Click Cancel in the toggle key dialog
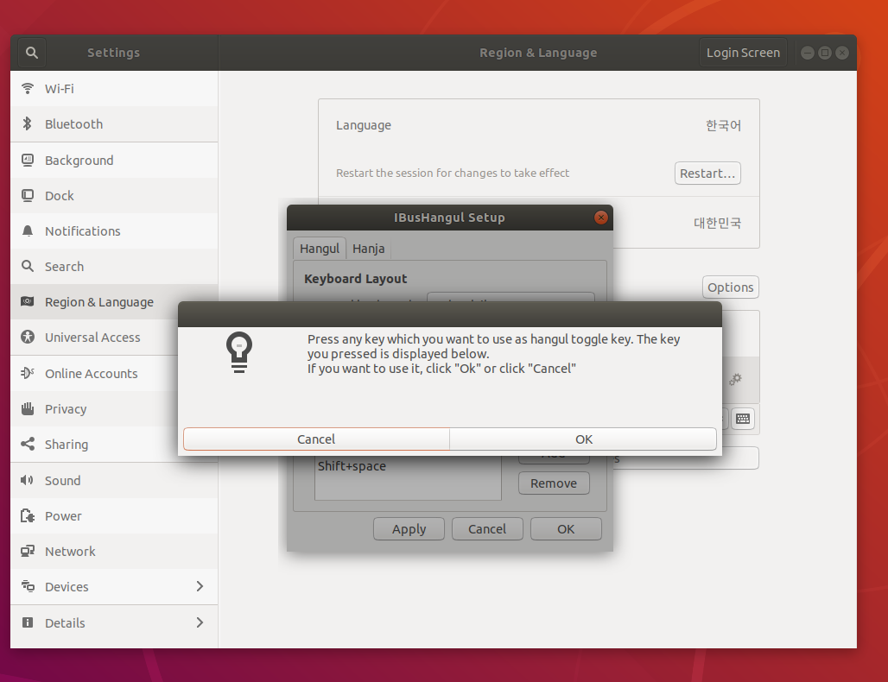Viewport: 888px width, 682px height. tap(316, 439)
